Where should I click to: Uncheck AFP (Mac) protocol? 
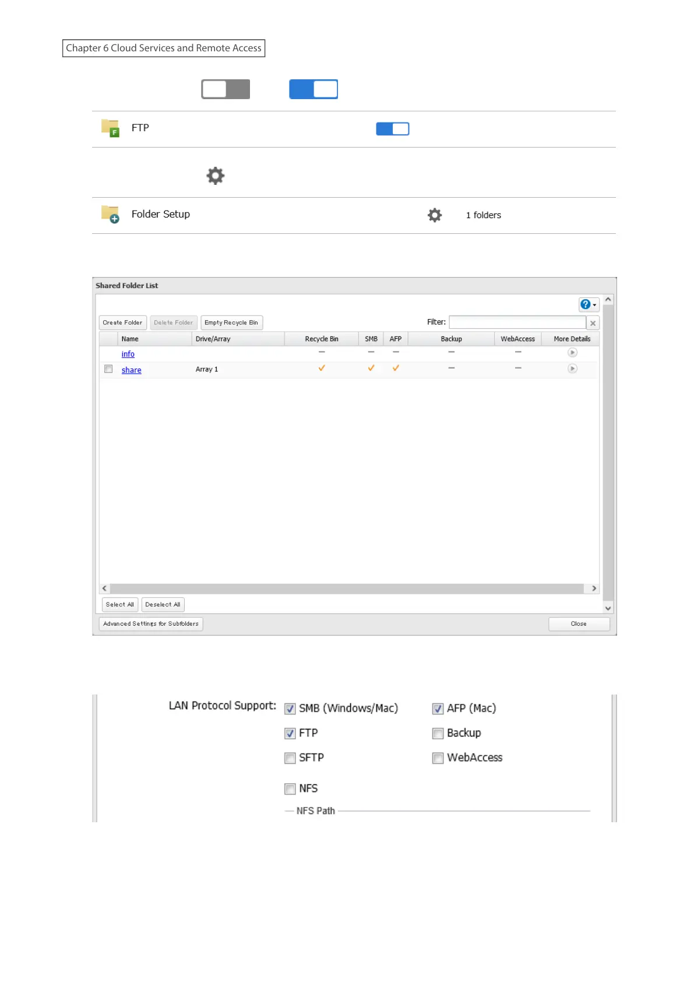click(438, 709)
